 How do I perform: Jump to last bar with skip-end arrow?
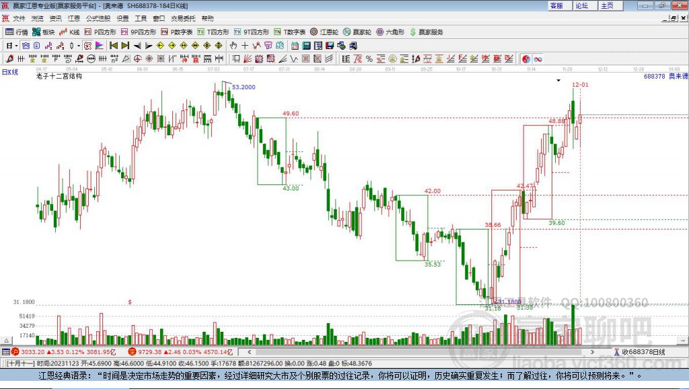coord(125,45)
